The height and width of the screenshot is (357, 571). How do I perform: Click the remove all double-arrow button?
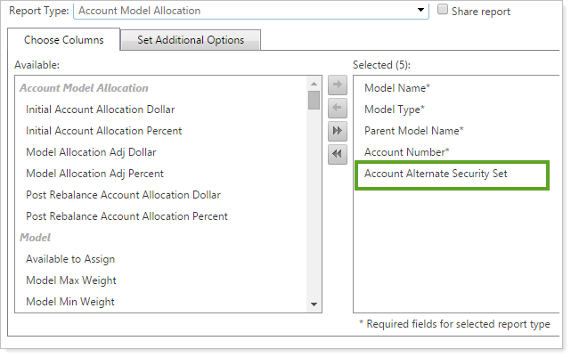pos(338,154)
